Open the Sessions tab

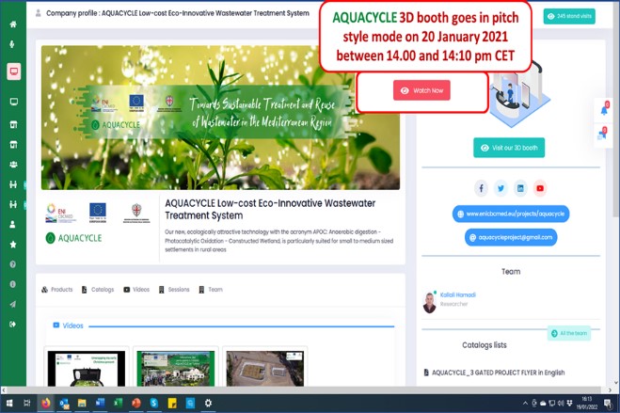click(x=174, y=290)
